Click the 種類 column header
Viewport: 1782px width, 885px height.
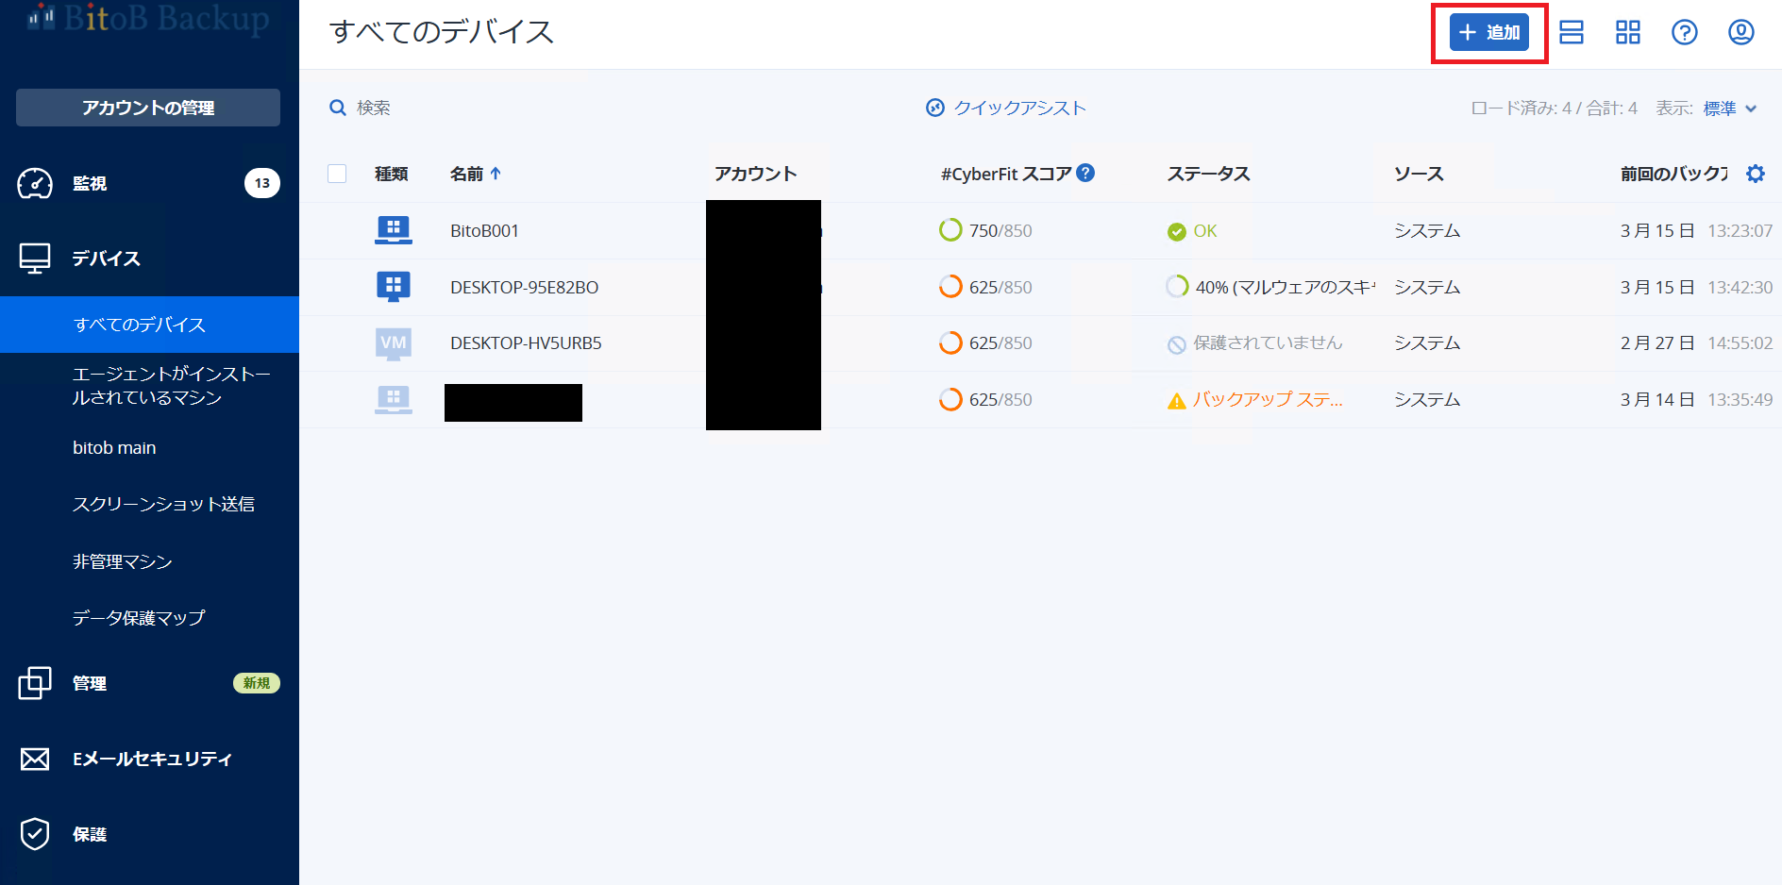click(392, 174)
